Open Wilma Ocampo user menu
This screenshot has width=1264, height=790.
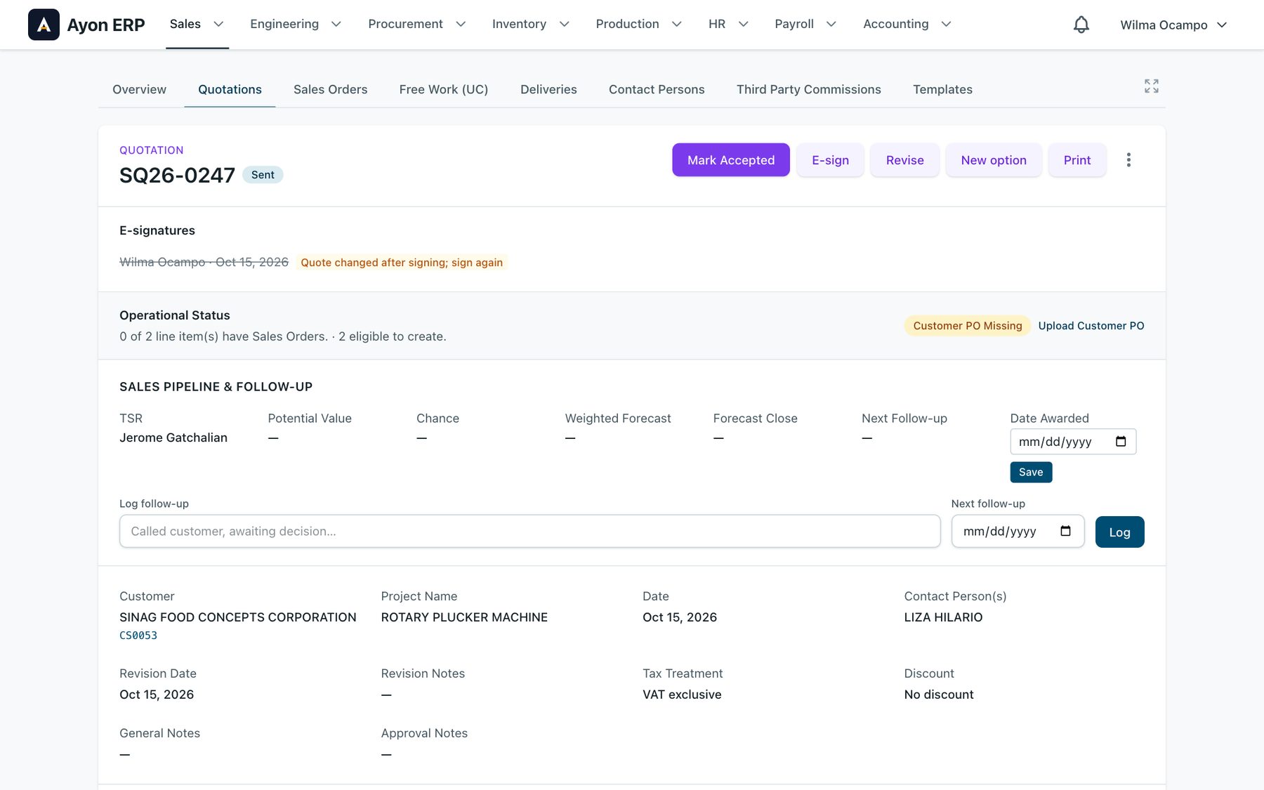(1173, 25)
